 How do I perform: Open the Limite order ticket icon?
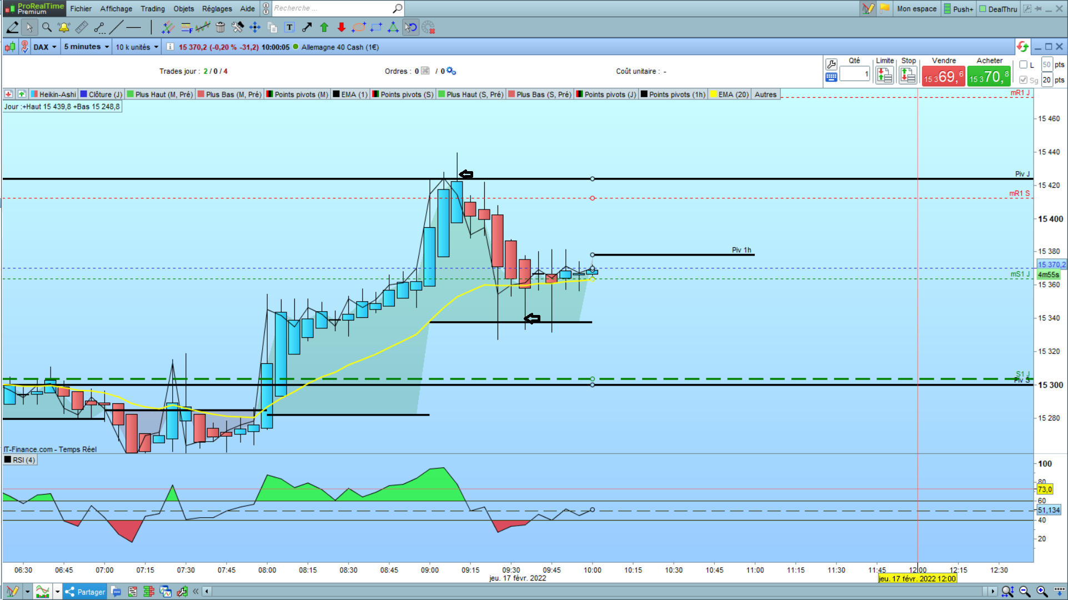point(884,75)
